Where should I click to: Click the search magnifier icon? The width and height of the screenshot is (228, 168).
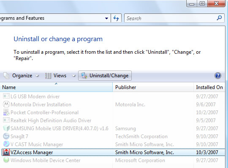219,18
